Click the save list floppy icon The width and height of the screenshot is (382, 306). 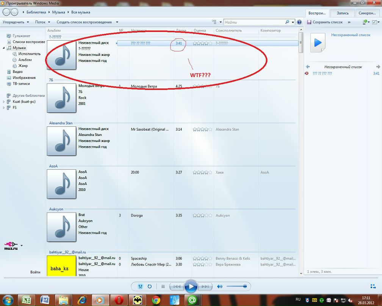pos(309,22)
